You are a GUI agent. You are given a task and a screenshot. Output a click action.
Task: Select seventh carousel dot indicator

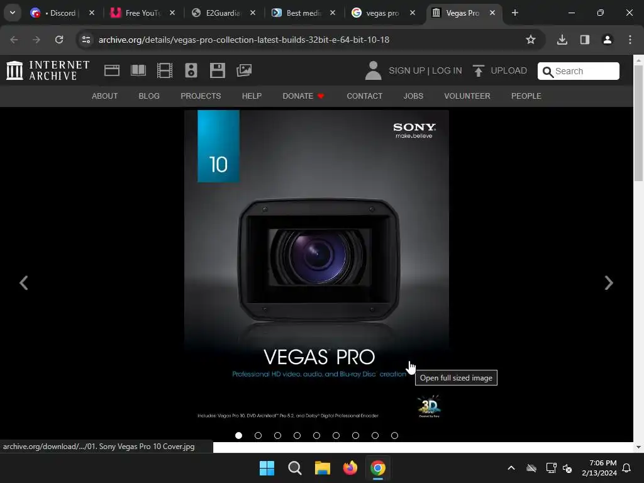356,435
